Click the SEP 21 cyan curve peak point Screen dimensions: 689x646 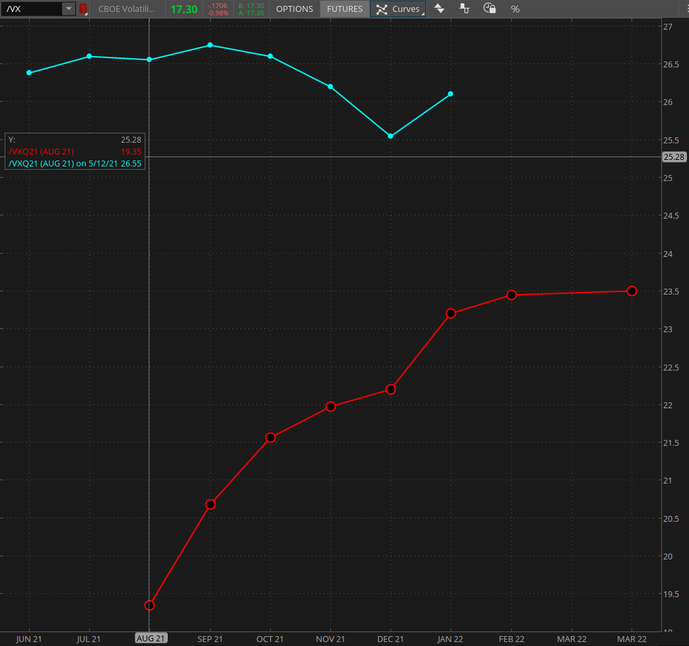point(210,45)
